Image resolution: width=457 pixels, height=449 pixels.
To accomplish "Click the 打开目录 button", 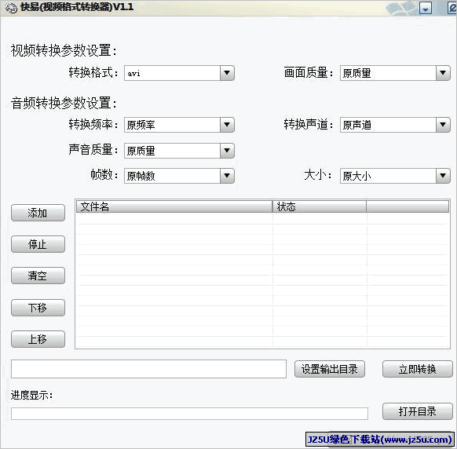I will click(418, 411).
